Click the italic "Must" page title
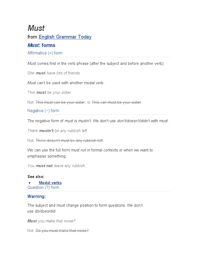 pyautogui.click(x=36, y=28)
